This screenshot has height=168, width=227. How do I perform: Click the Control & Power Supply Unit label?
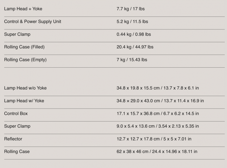tap(33, 21)
